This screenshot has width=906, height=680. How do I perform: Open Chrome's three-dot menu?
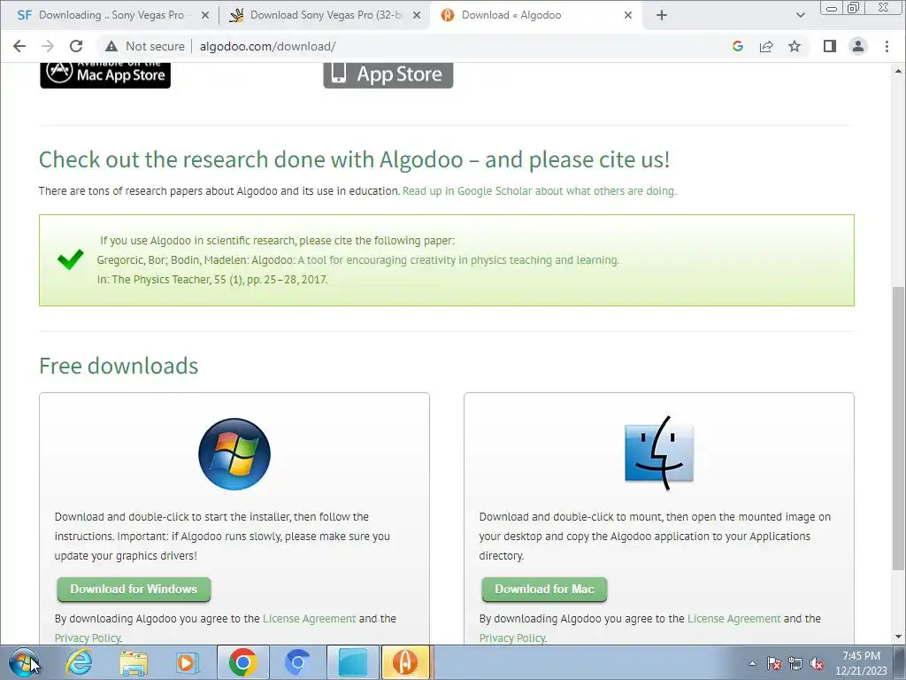point(887,46)
